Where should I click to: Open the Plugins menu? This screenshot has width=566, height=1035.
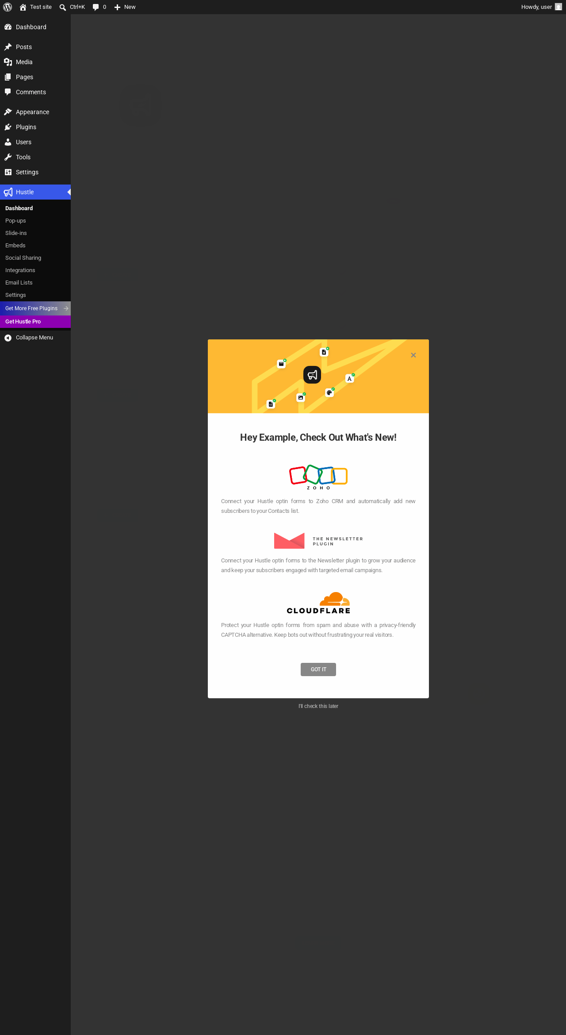(x=35, y=127)
